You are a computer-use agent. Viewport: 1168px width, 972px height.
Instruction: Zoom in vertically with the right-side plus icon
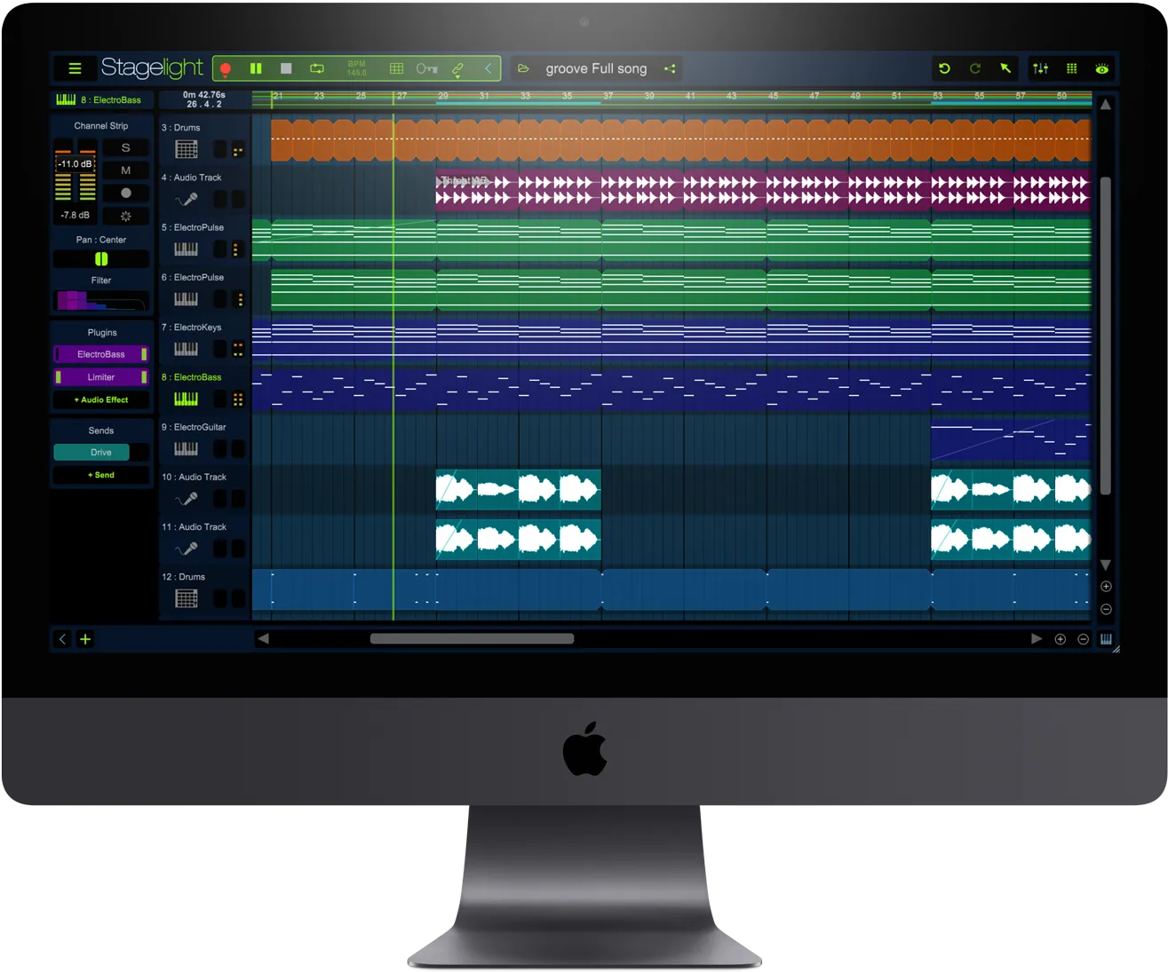[x=1106, y=587]
